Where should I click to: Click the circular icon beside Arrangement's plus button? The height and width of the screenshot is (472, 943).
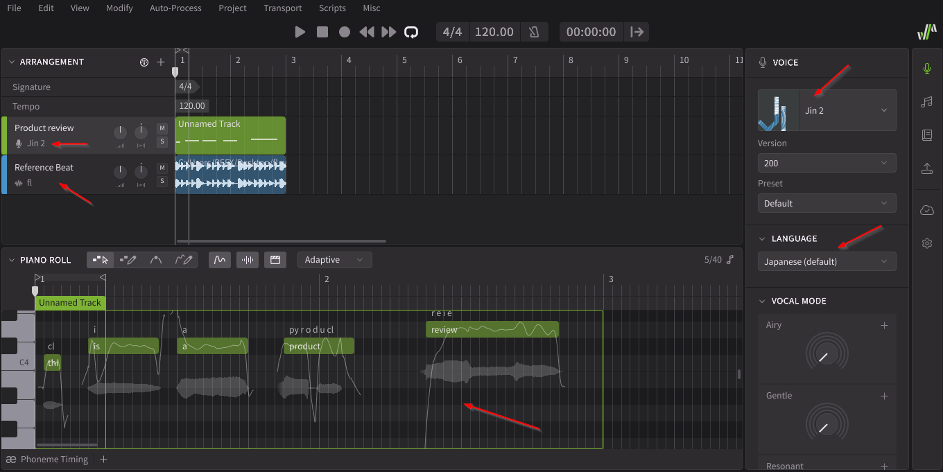144,62
